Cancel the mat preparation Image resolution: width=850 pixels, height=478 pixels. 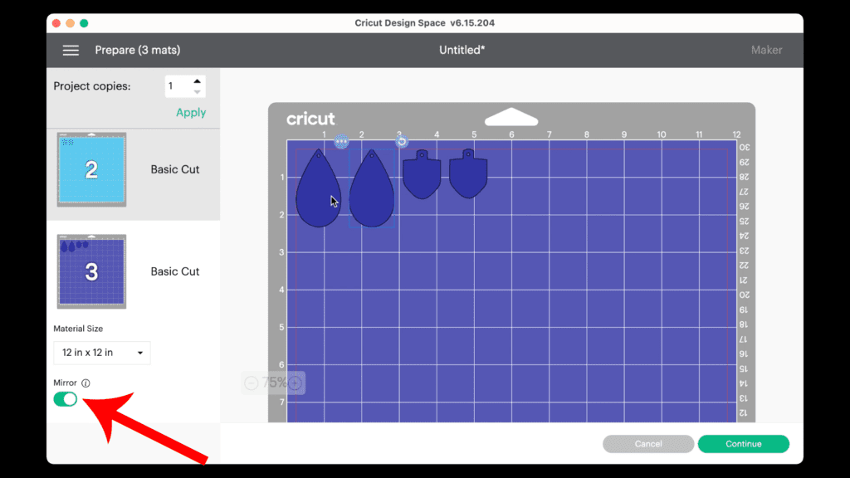[x=648, y=444]
